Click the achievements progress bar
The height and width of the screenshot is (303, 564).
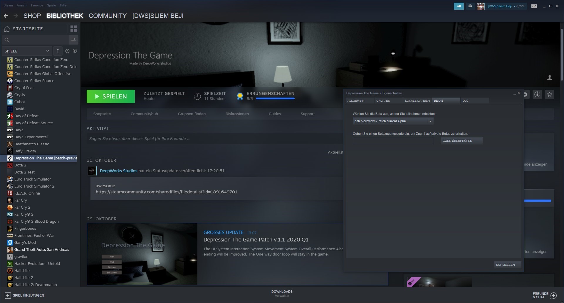click(275, 99)
